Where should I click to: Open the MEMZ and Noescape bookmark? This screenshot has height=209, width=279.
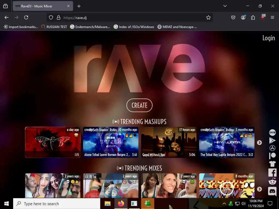[177, 27]
